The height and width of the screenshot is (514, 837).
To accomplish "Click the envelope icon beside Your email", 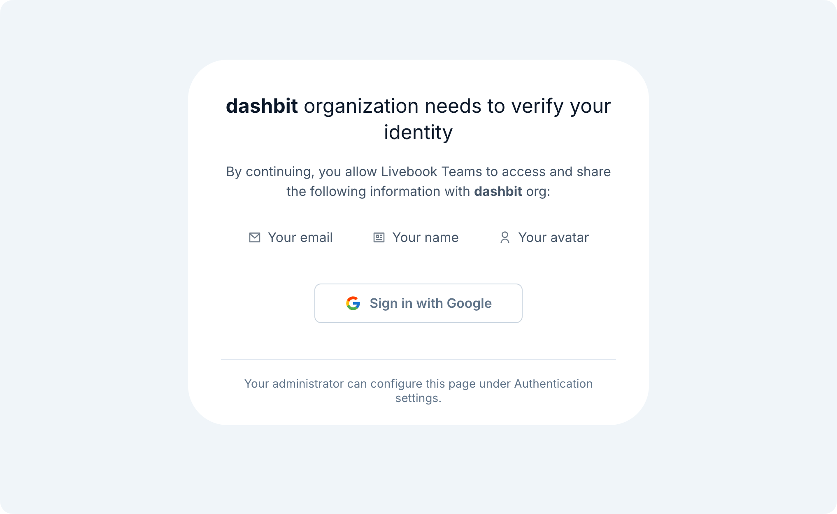I will 255,237.
